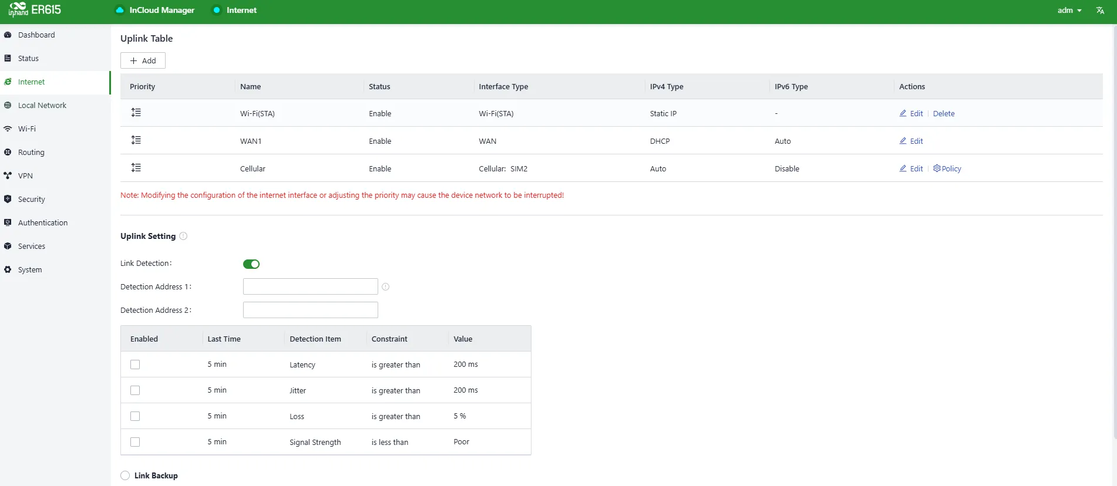Enable the Latency detection checkbox
This screenshot has height=486, width=1117.
(x=135, y=365)
